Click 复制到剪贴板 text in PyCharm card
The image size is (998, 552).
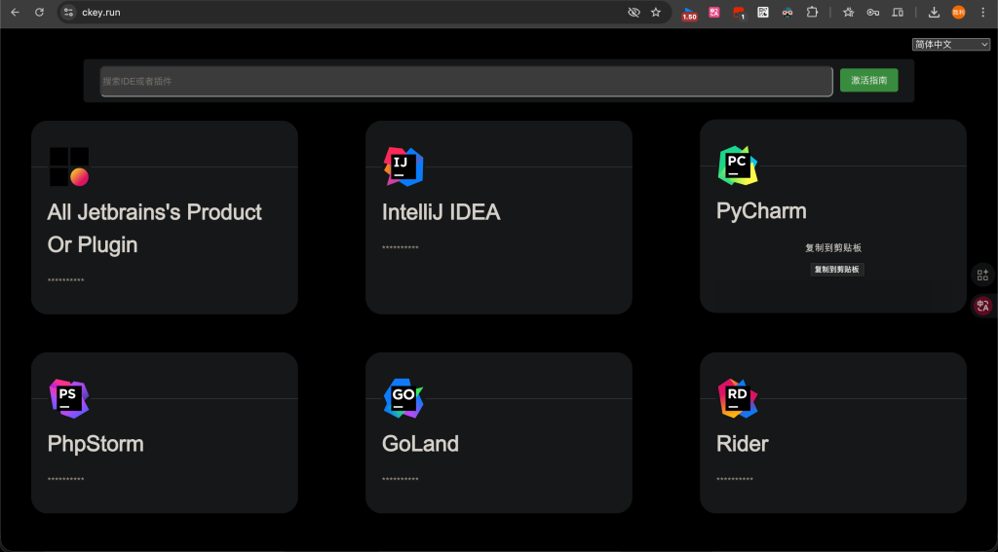point(833,248)
